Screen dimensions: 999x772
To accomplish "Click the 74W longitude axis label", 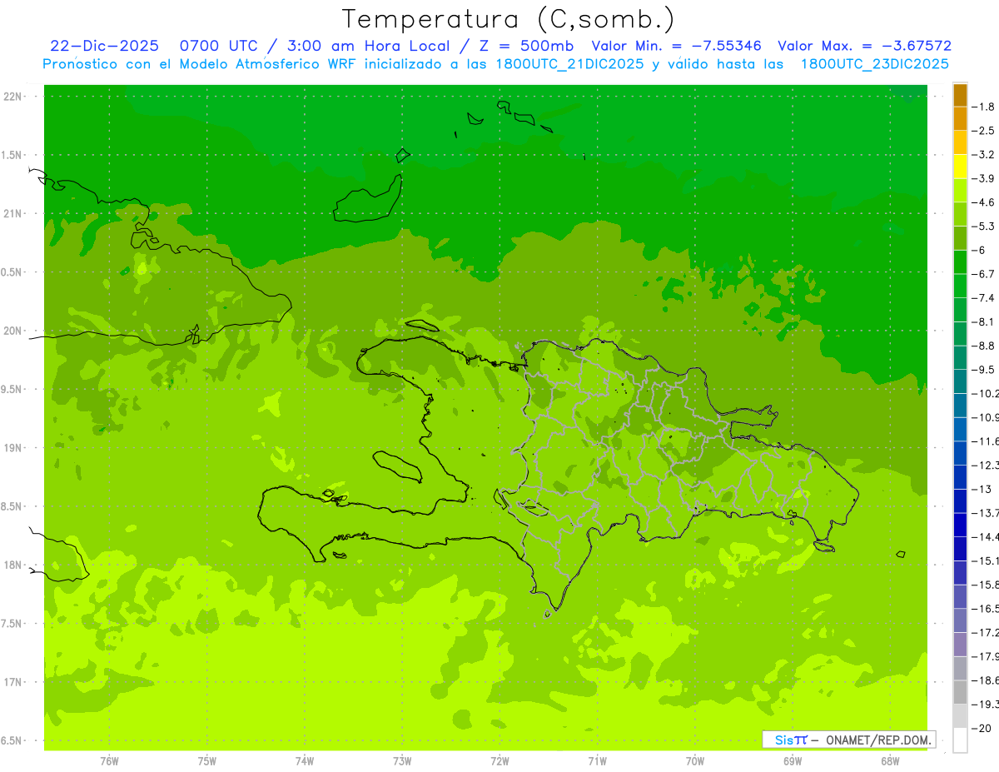I will point(305,761).
